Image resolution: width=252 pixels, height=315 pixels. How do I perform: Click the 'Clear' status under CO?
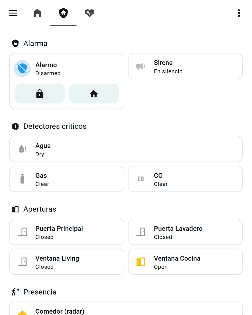click(x=160, y=184)
